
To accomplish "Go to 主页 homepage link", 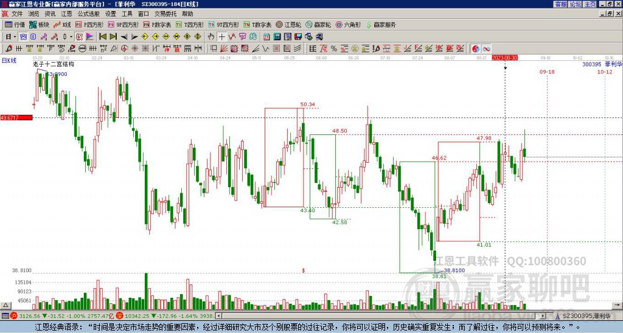I will [x=590, y=4].
